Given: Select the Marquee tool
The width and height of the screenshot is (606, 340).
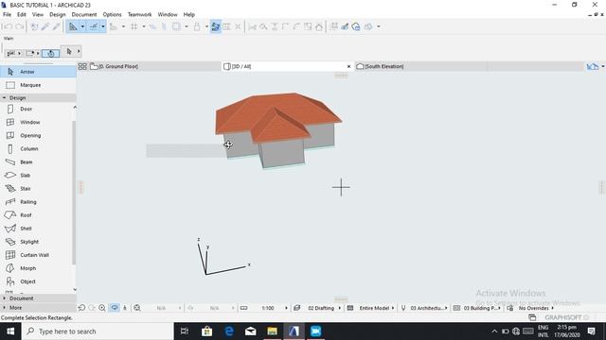Looking at the screenshot, I should [38, 85].
